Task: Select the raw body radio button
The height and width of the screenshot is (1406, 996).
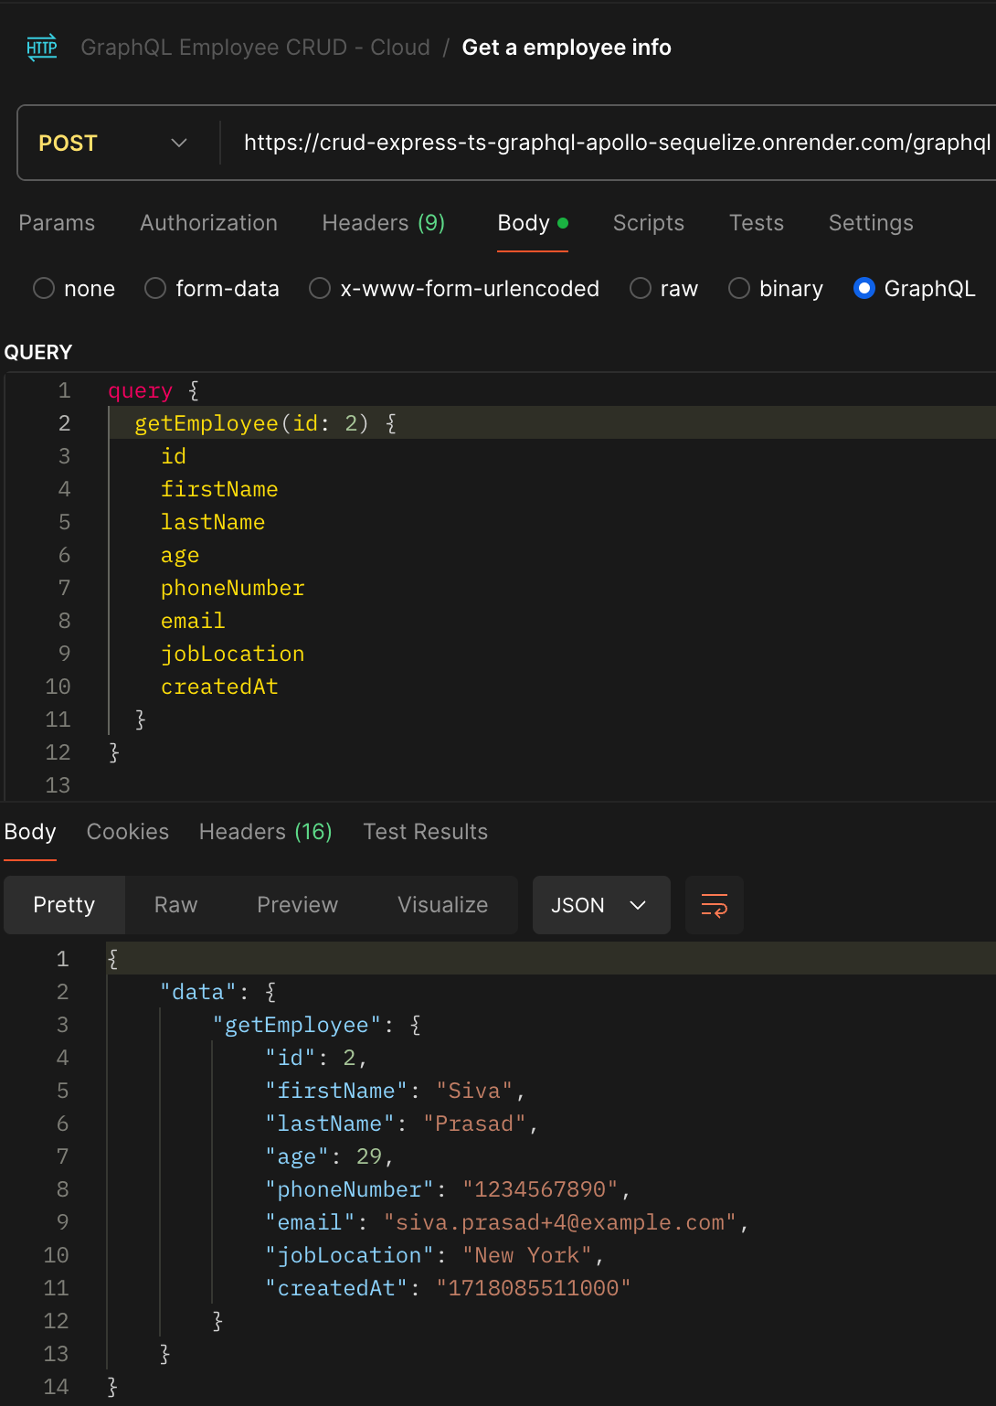Action: (641, 289)
